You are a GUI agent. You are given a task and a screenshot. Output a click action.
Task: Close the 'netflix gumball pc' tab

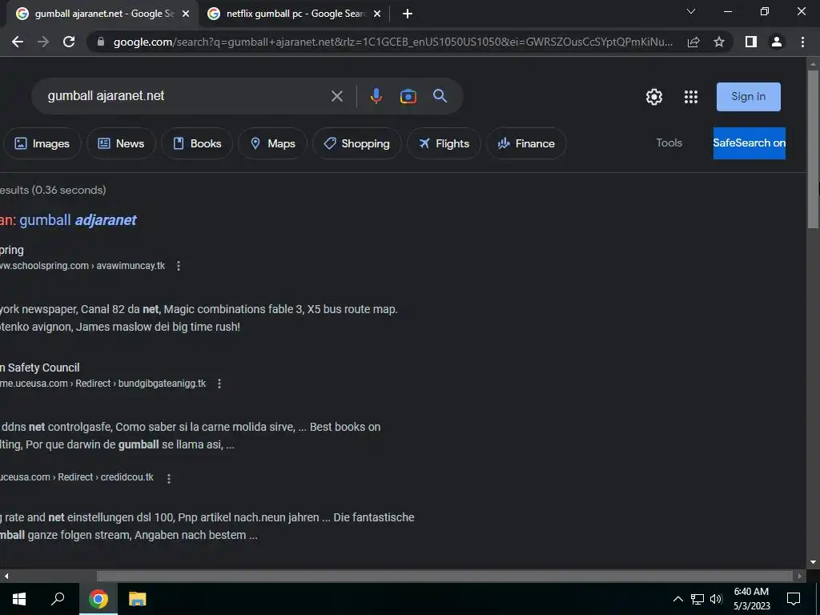pyautogui.click(x=377, y=14)
